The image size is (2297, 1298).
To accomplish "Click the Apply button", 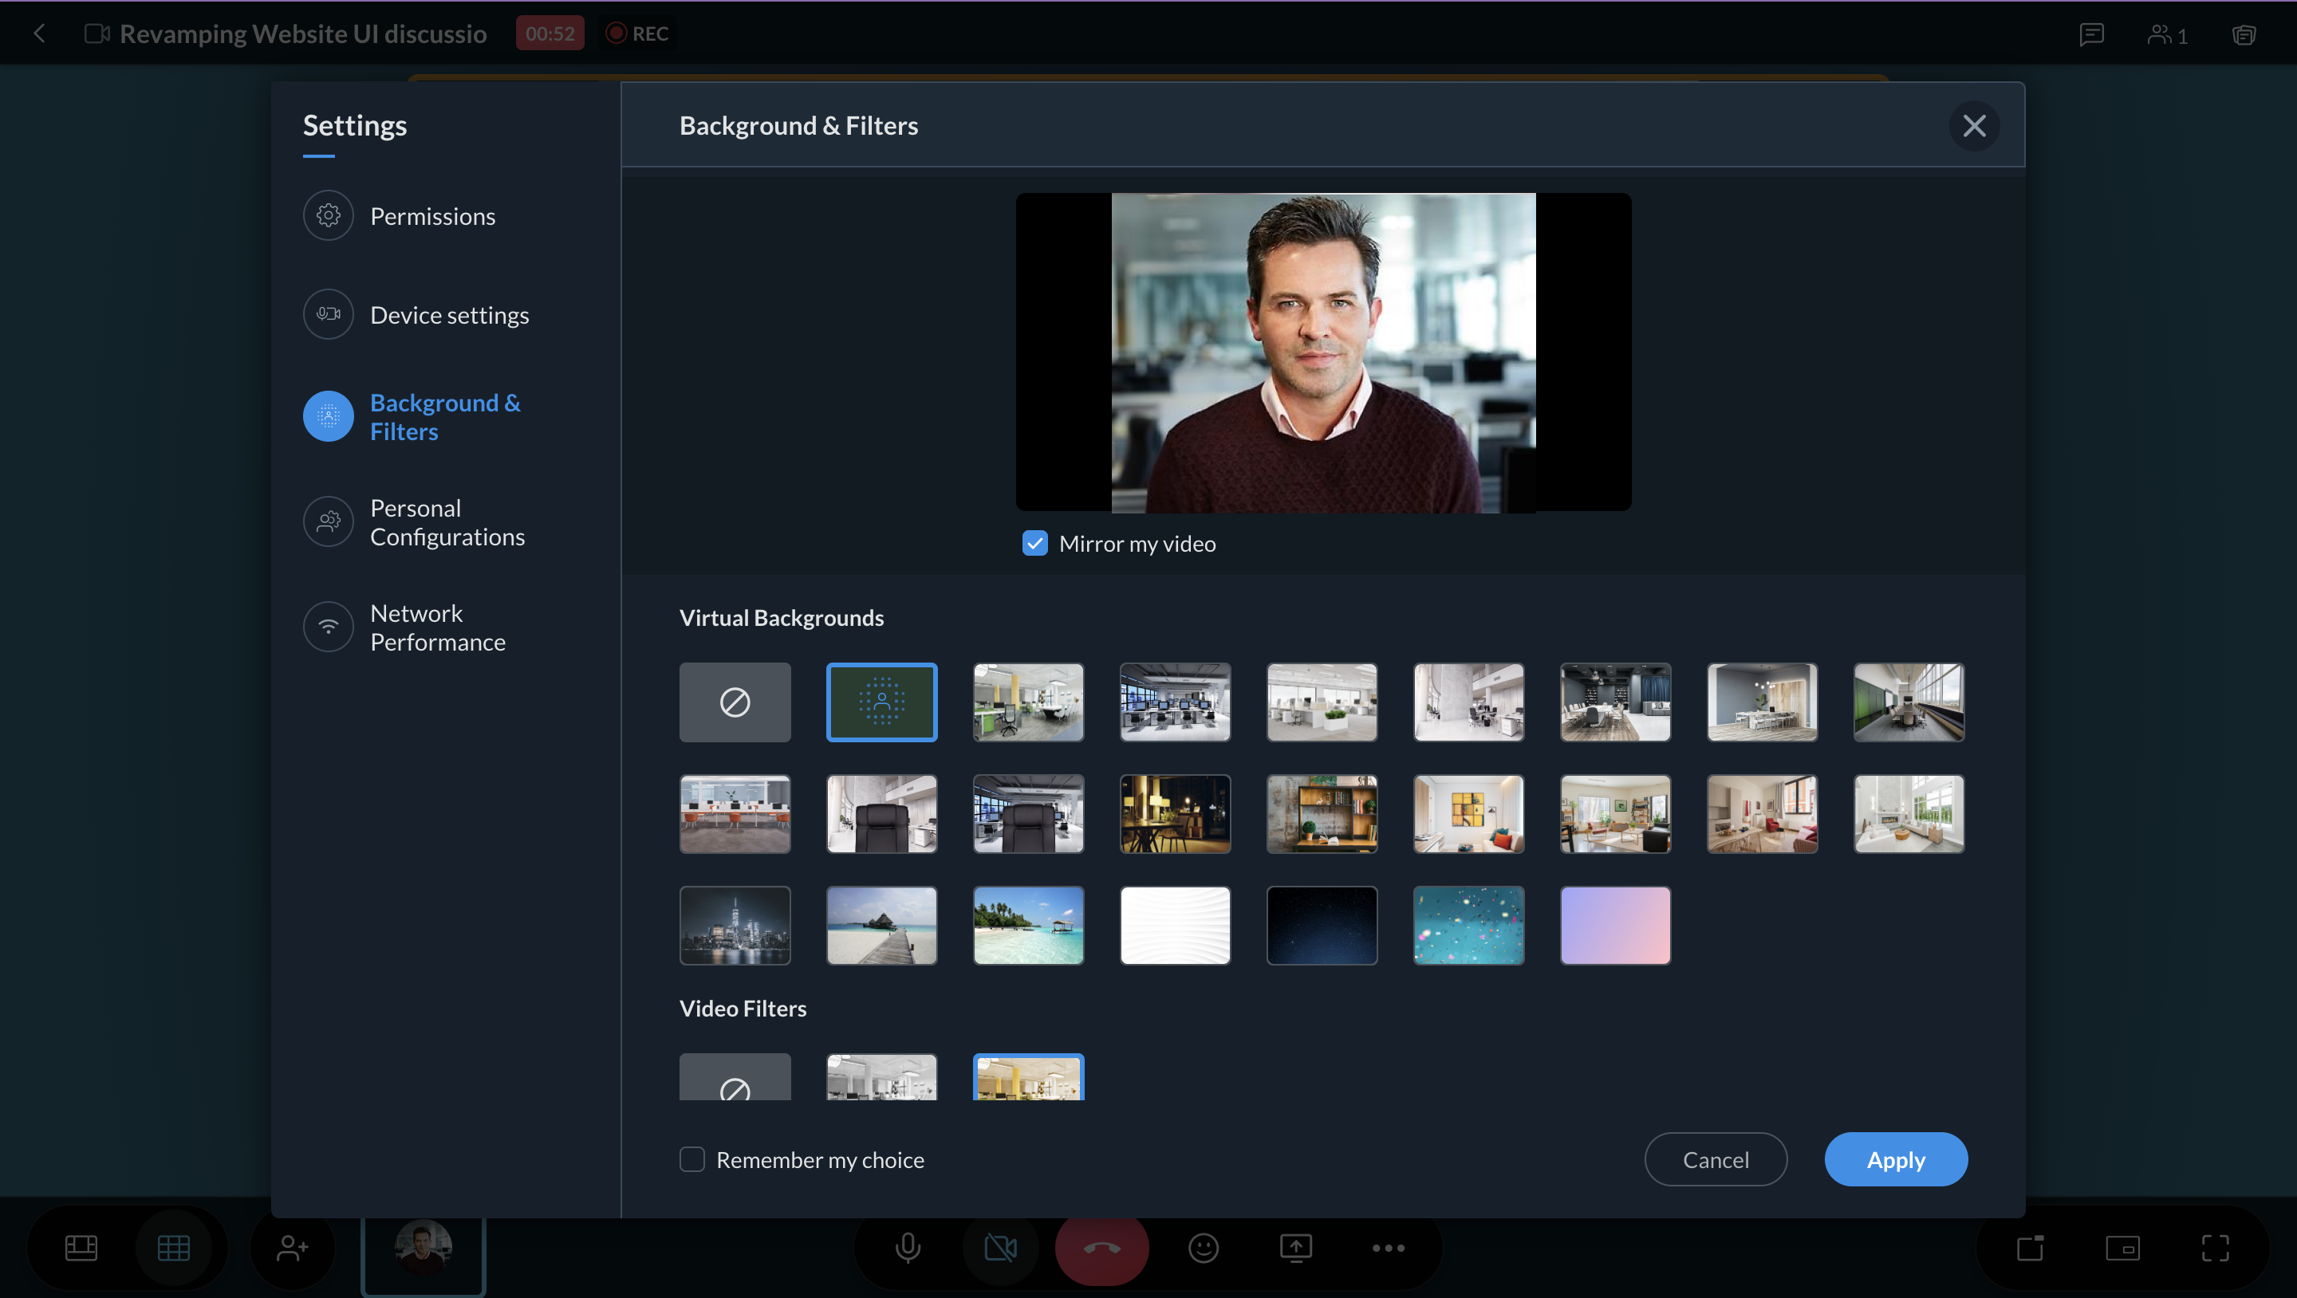I will 1895,1159.
